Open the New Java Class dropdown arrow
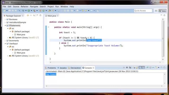 coord(46,11)
